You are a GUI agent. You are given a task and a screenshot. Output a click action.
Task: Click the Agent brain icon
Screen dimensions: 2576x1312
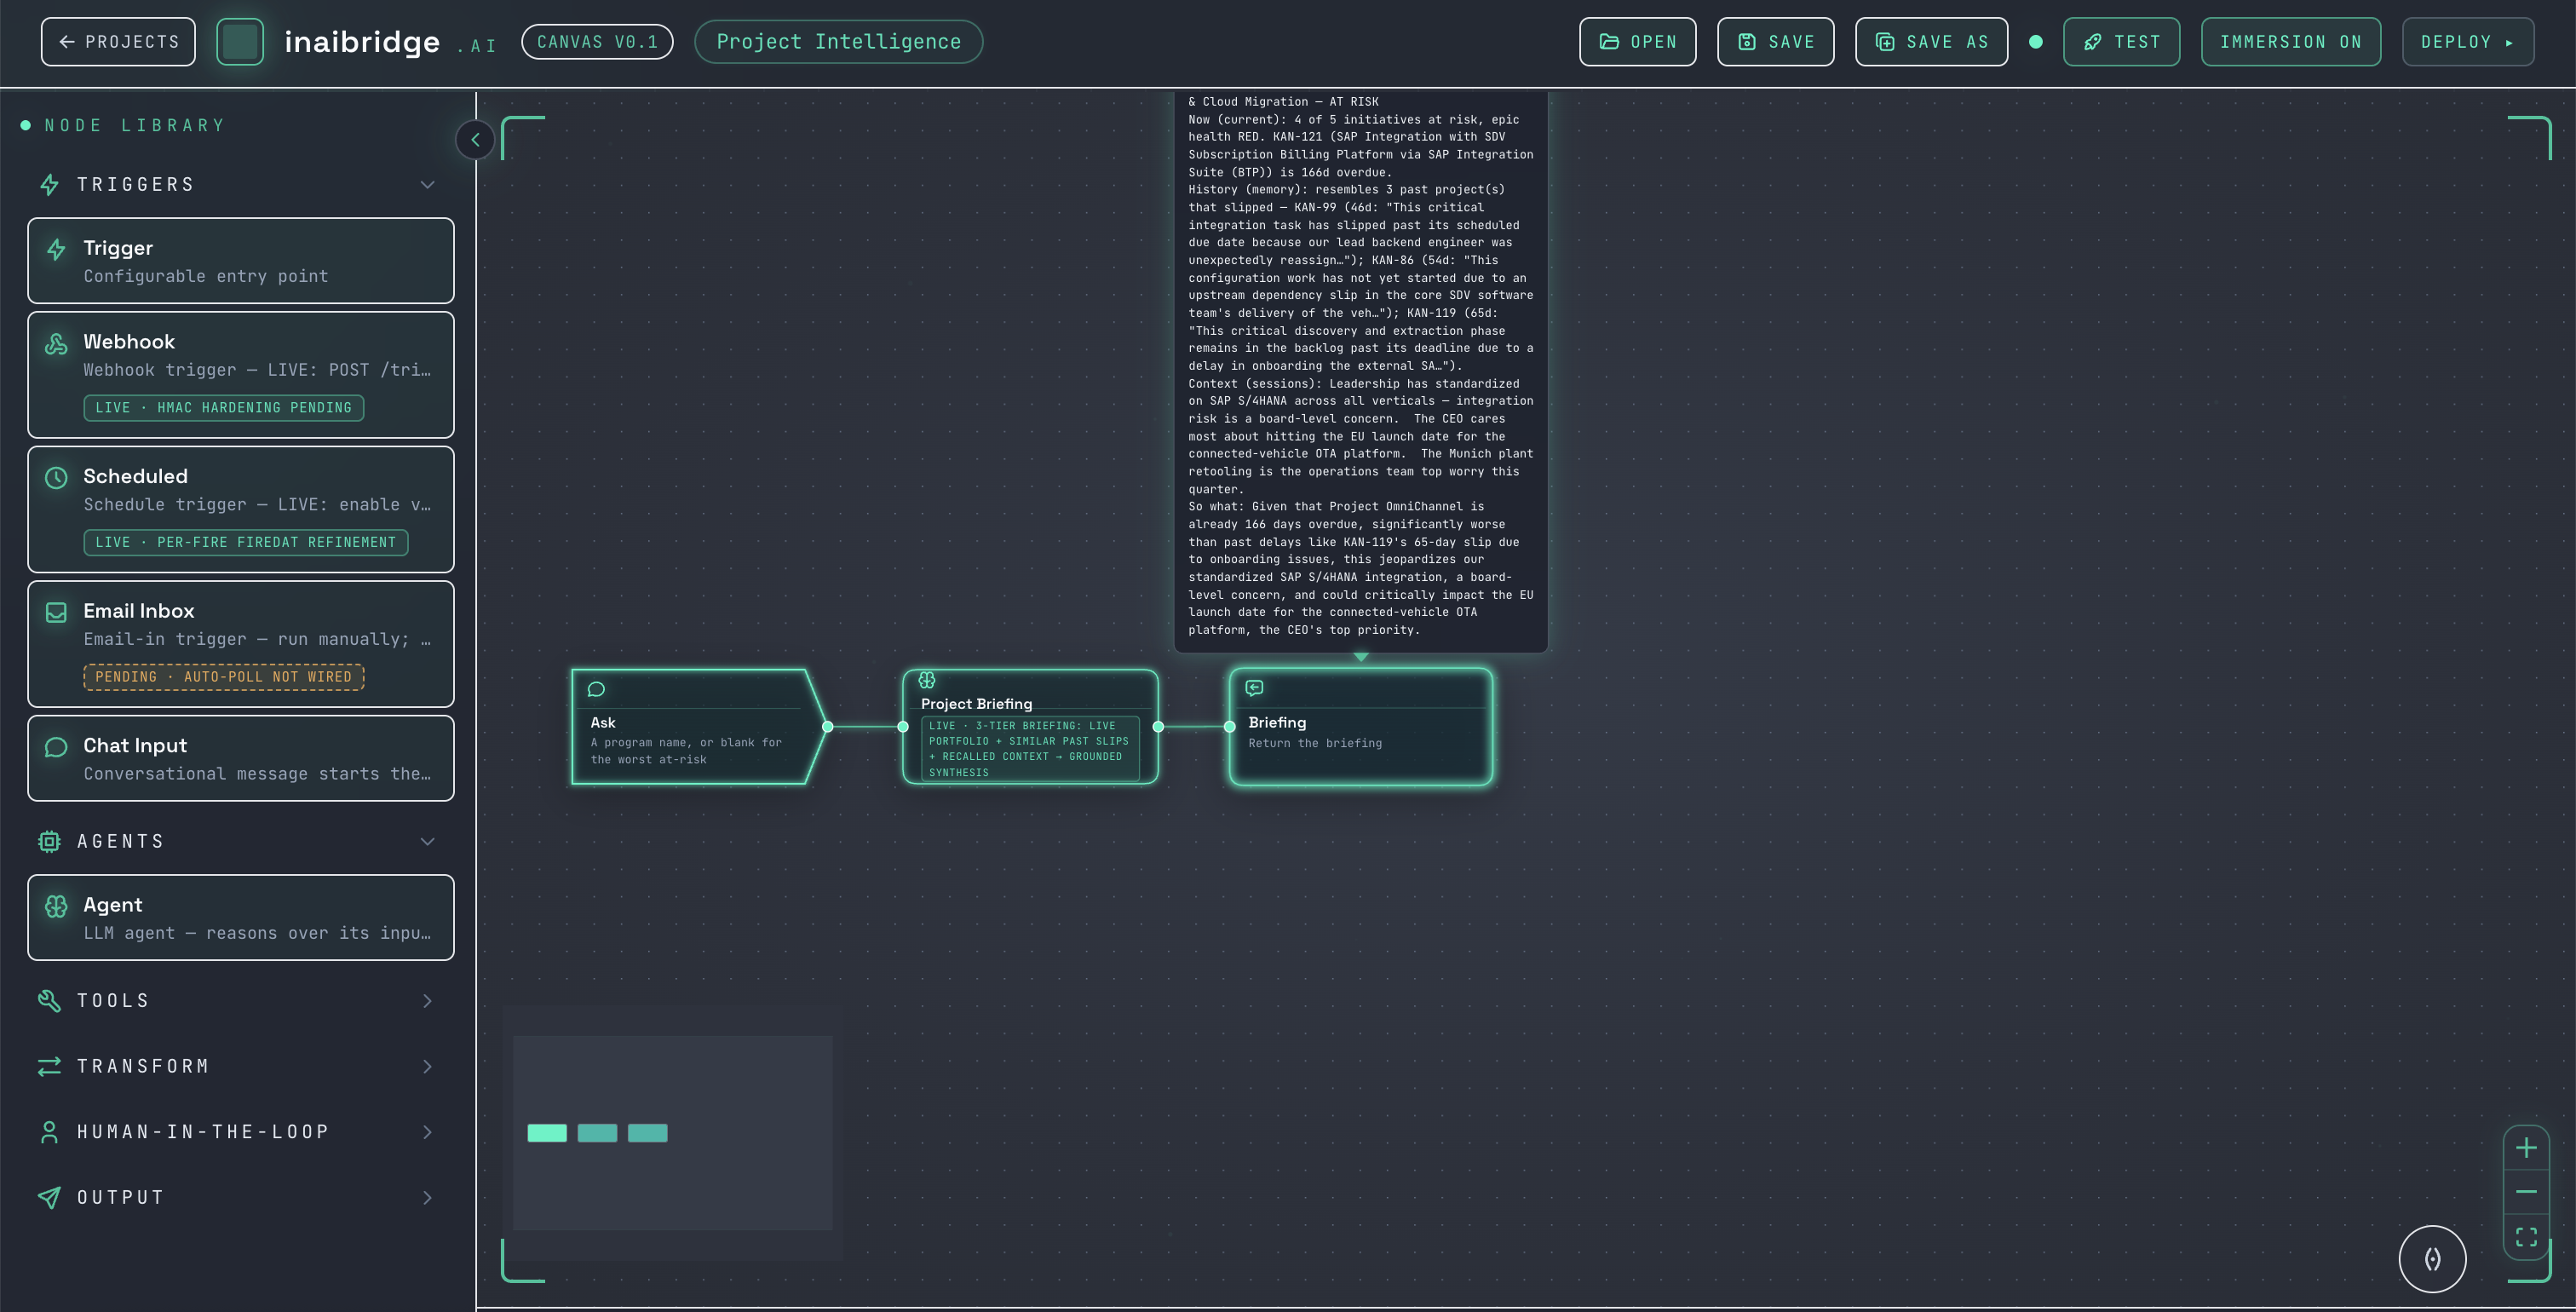[56, 906]
